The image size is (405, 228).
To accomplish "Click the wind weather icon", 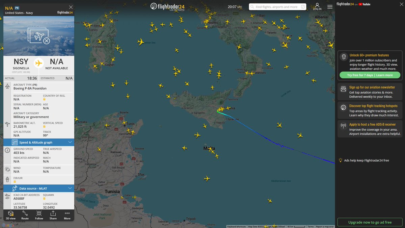I will [x=8, y=169].
